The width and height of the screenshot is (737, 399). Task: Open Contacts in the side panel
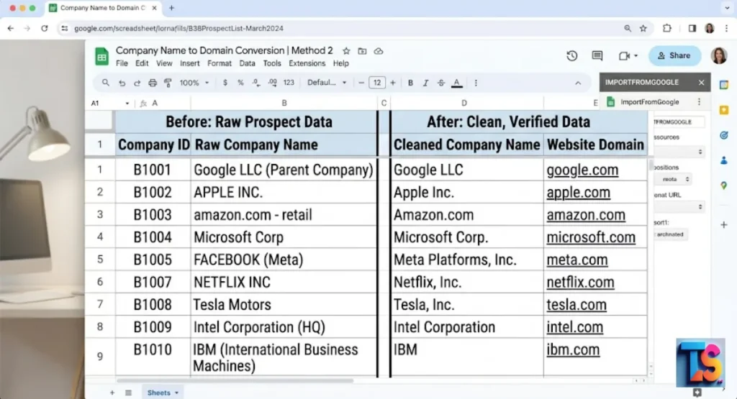pyautogui.click(x=724, y=160)
